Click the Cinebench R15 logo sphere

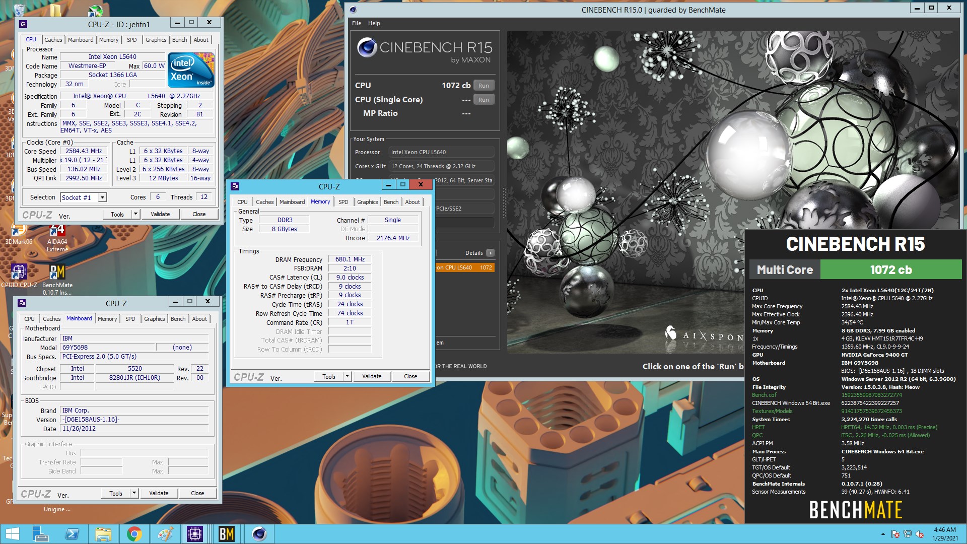click(x=367, y=48)
